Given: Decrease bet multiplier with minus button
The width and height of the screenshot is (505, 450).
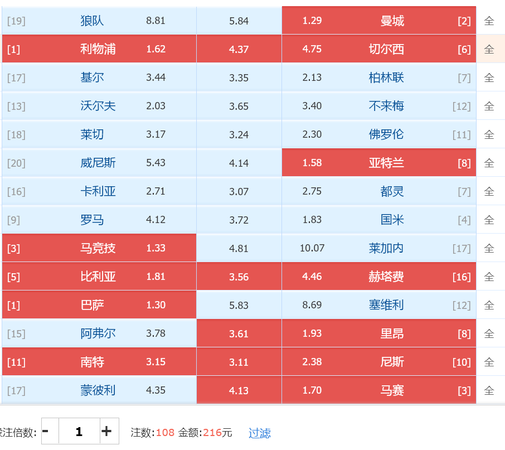Looking at the screenshot, I should point(50,431).
